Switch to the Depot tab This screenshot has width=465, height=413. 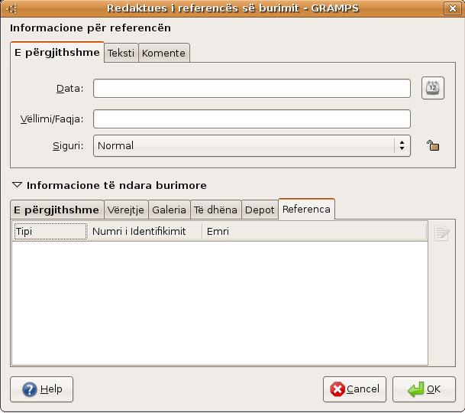[x=260, y=210]
